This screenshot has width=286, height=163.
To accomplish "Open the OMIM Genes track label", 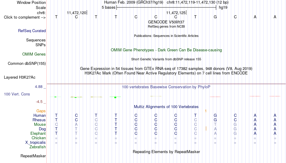I will click(34, 54).
